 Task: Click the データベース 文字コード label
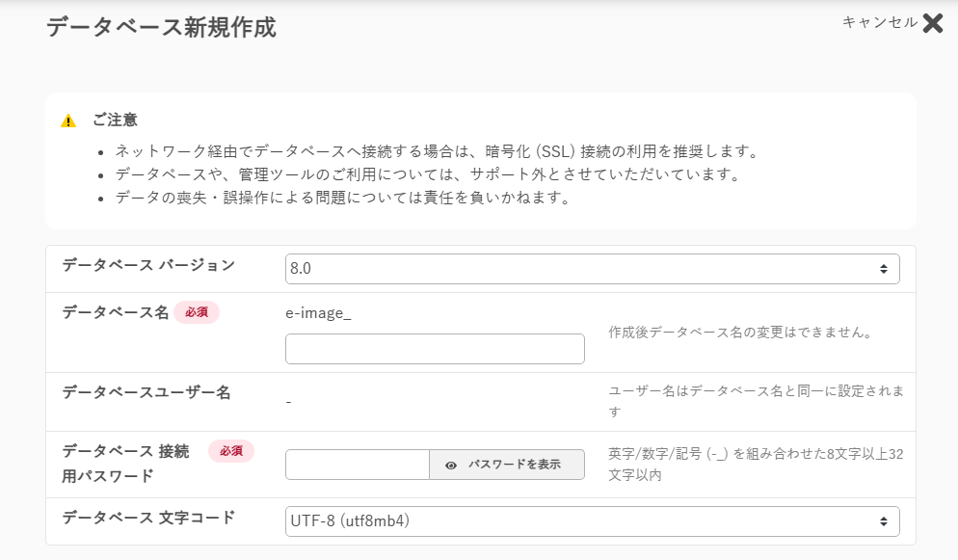148,517
